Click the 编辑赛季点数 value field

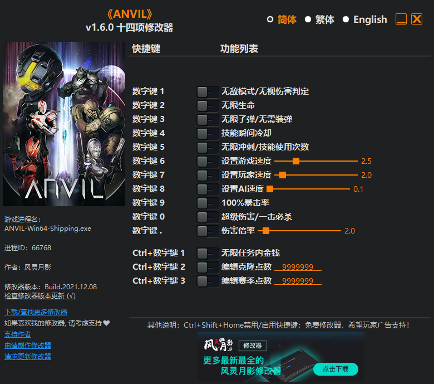pos(298,281)
